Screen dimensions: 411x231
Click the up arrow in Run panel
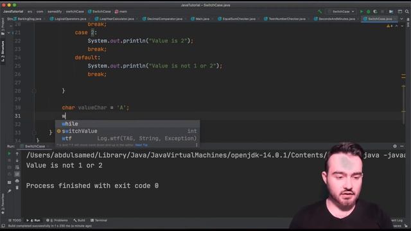point(17,154)
